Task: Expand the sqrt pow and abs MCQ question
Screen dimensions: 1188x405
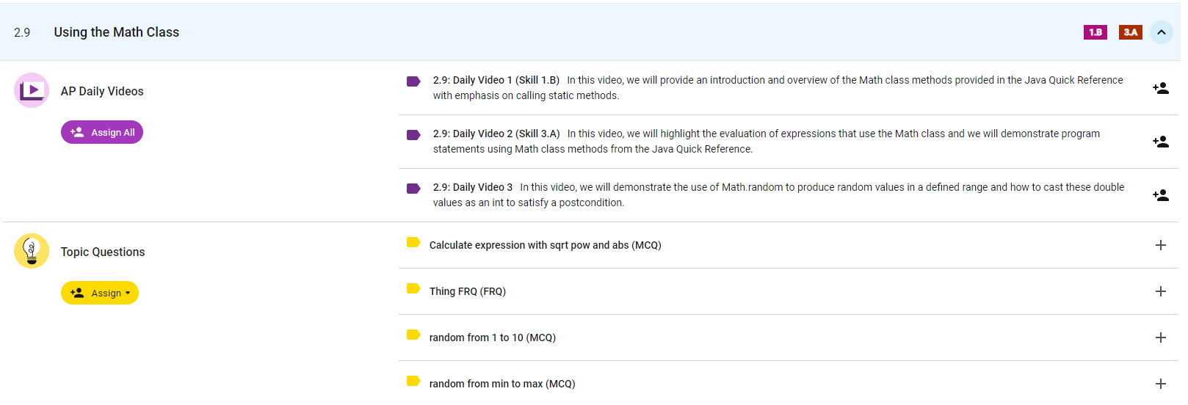Action: point(1160,245)
